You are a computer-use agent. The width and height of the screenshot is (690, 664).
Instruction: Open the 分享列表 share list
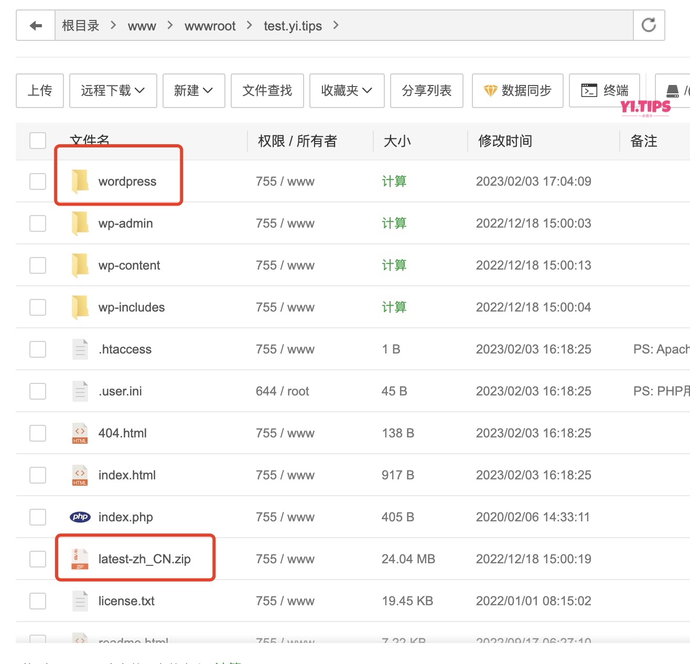[426, 90]
